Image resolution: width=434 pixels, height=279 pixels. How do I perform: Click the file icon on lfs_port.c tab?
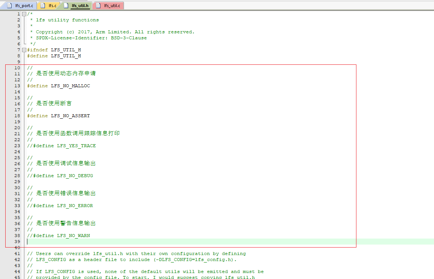click(10, 6)
